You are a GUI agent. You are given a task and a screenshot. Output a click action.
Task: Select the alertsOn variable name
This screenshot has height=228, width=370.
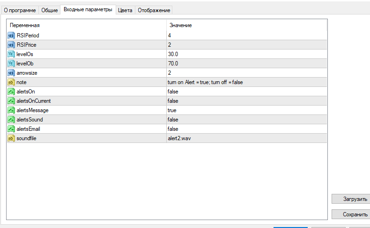26,92
